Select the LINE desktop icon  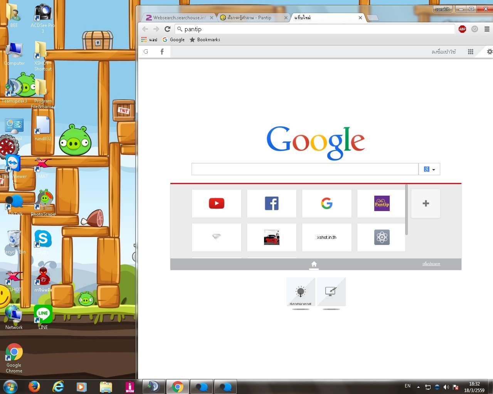click(43, 318)
